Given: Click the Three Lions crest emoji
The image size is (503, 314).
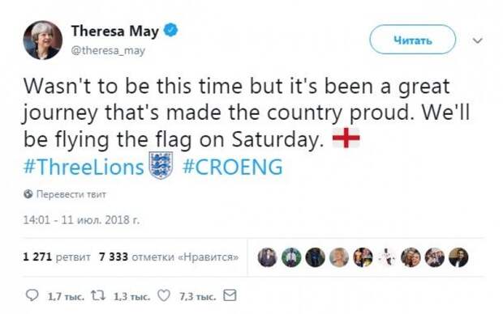Looking at the screenshot, I should tap(161, 165).
